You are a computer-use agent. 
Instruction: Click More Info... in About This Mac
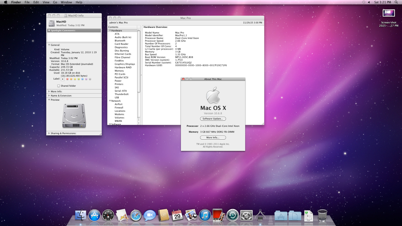[x=213, y=138]
